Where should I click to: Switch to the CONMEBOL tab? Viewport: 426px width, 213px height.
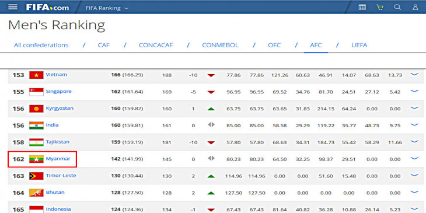pos(221,45)
